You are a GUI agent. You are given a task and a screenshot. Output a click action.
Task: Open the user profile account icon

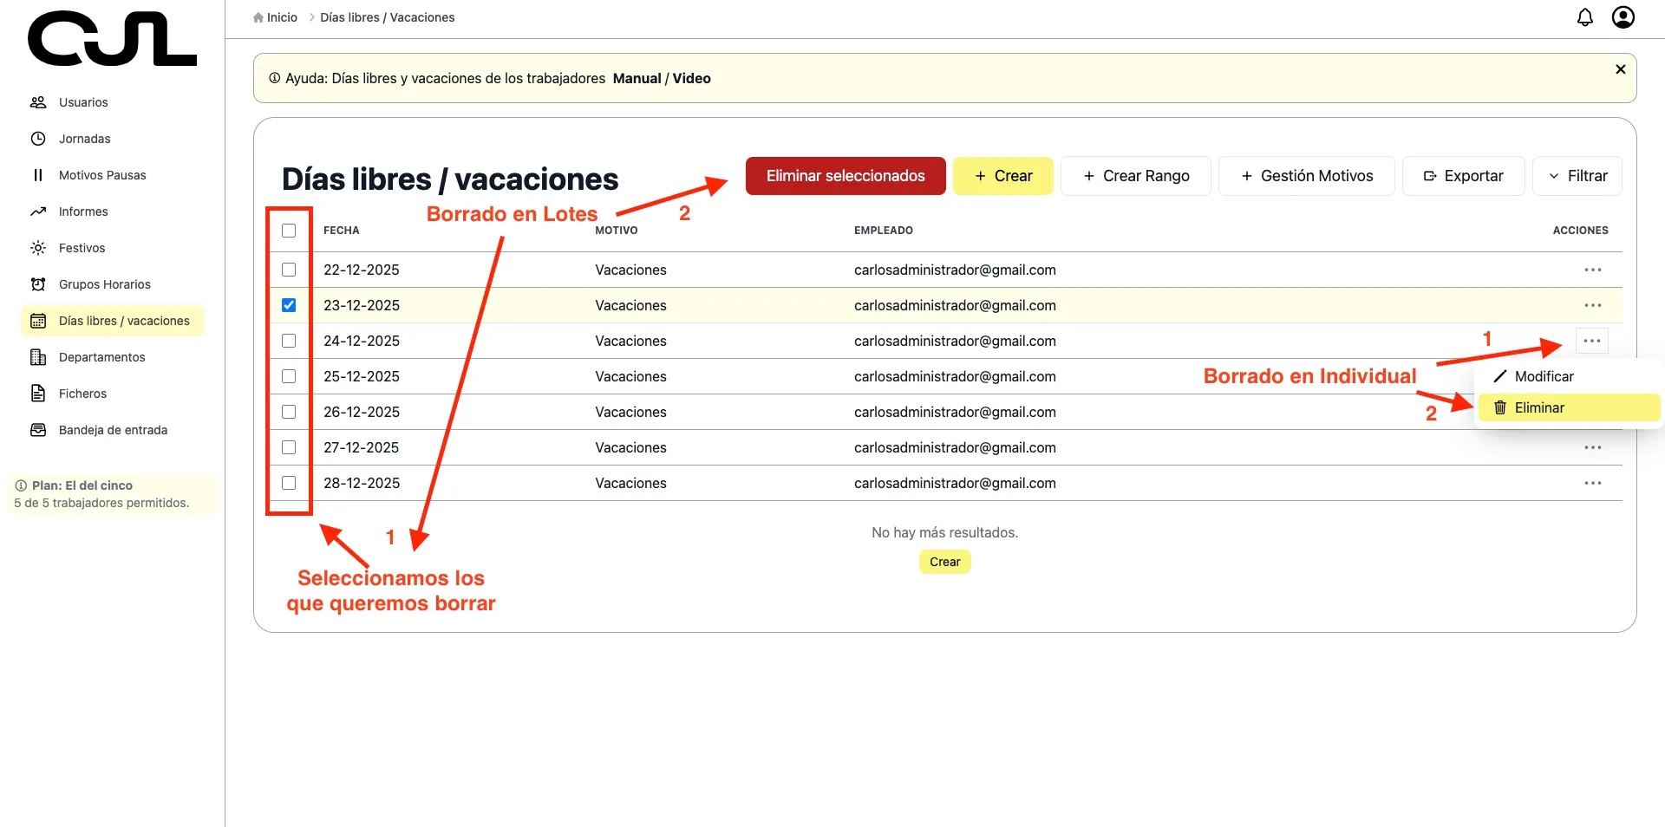1623,17
